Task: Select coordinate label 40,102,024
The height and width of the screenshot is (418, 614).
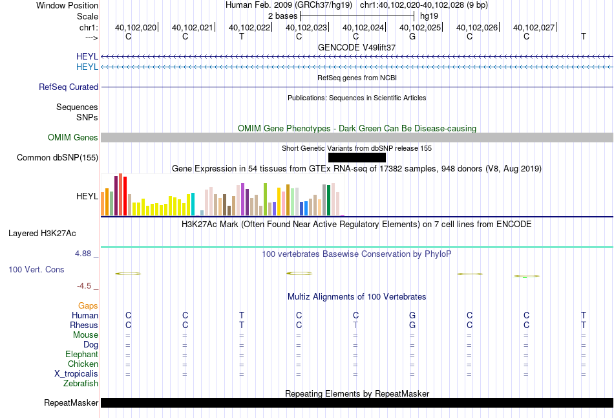Action: click(x=363, y=27)
